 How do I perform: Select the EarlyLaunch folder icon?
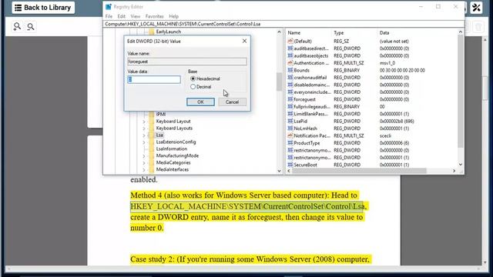(x=152, y=32)
